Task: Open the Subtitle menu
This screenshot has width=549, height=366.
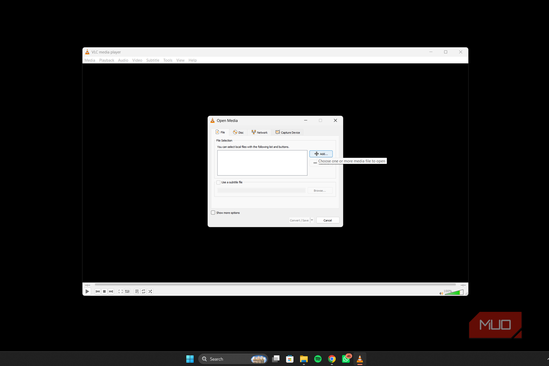Action: 153,60
